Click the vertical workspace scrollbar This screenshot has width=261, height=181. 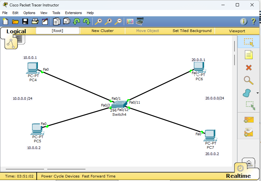[235, 53]
